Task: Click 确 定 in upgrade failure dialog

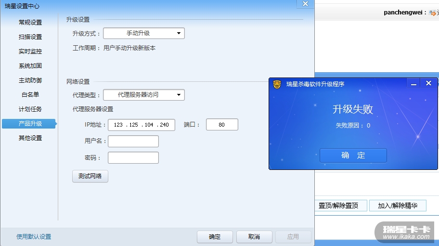Action: [353, 155]
